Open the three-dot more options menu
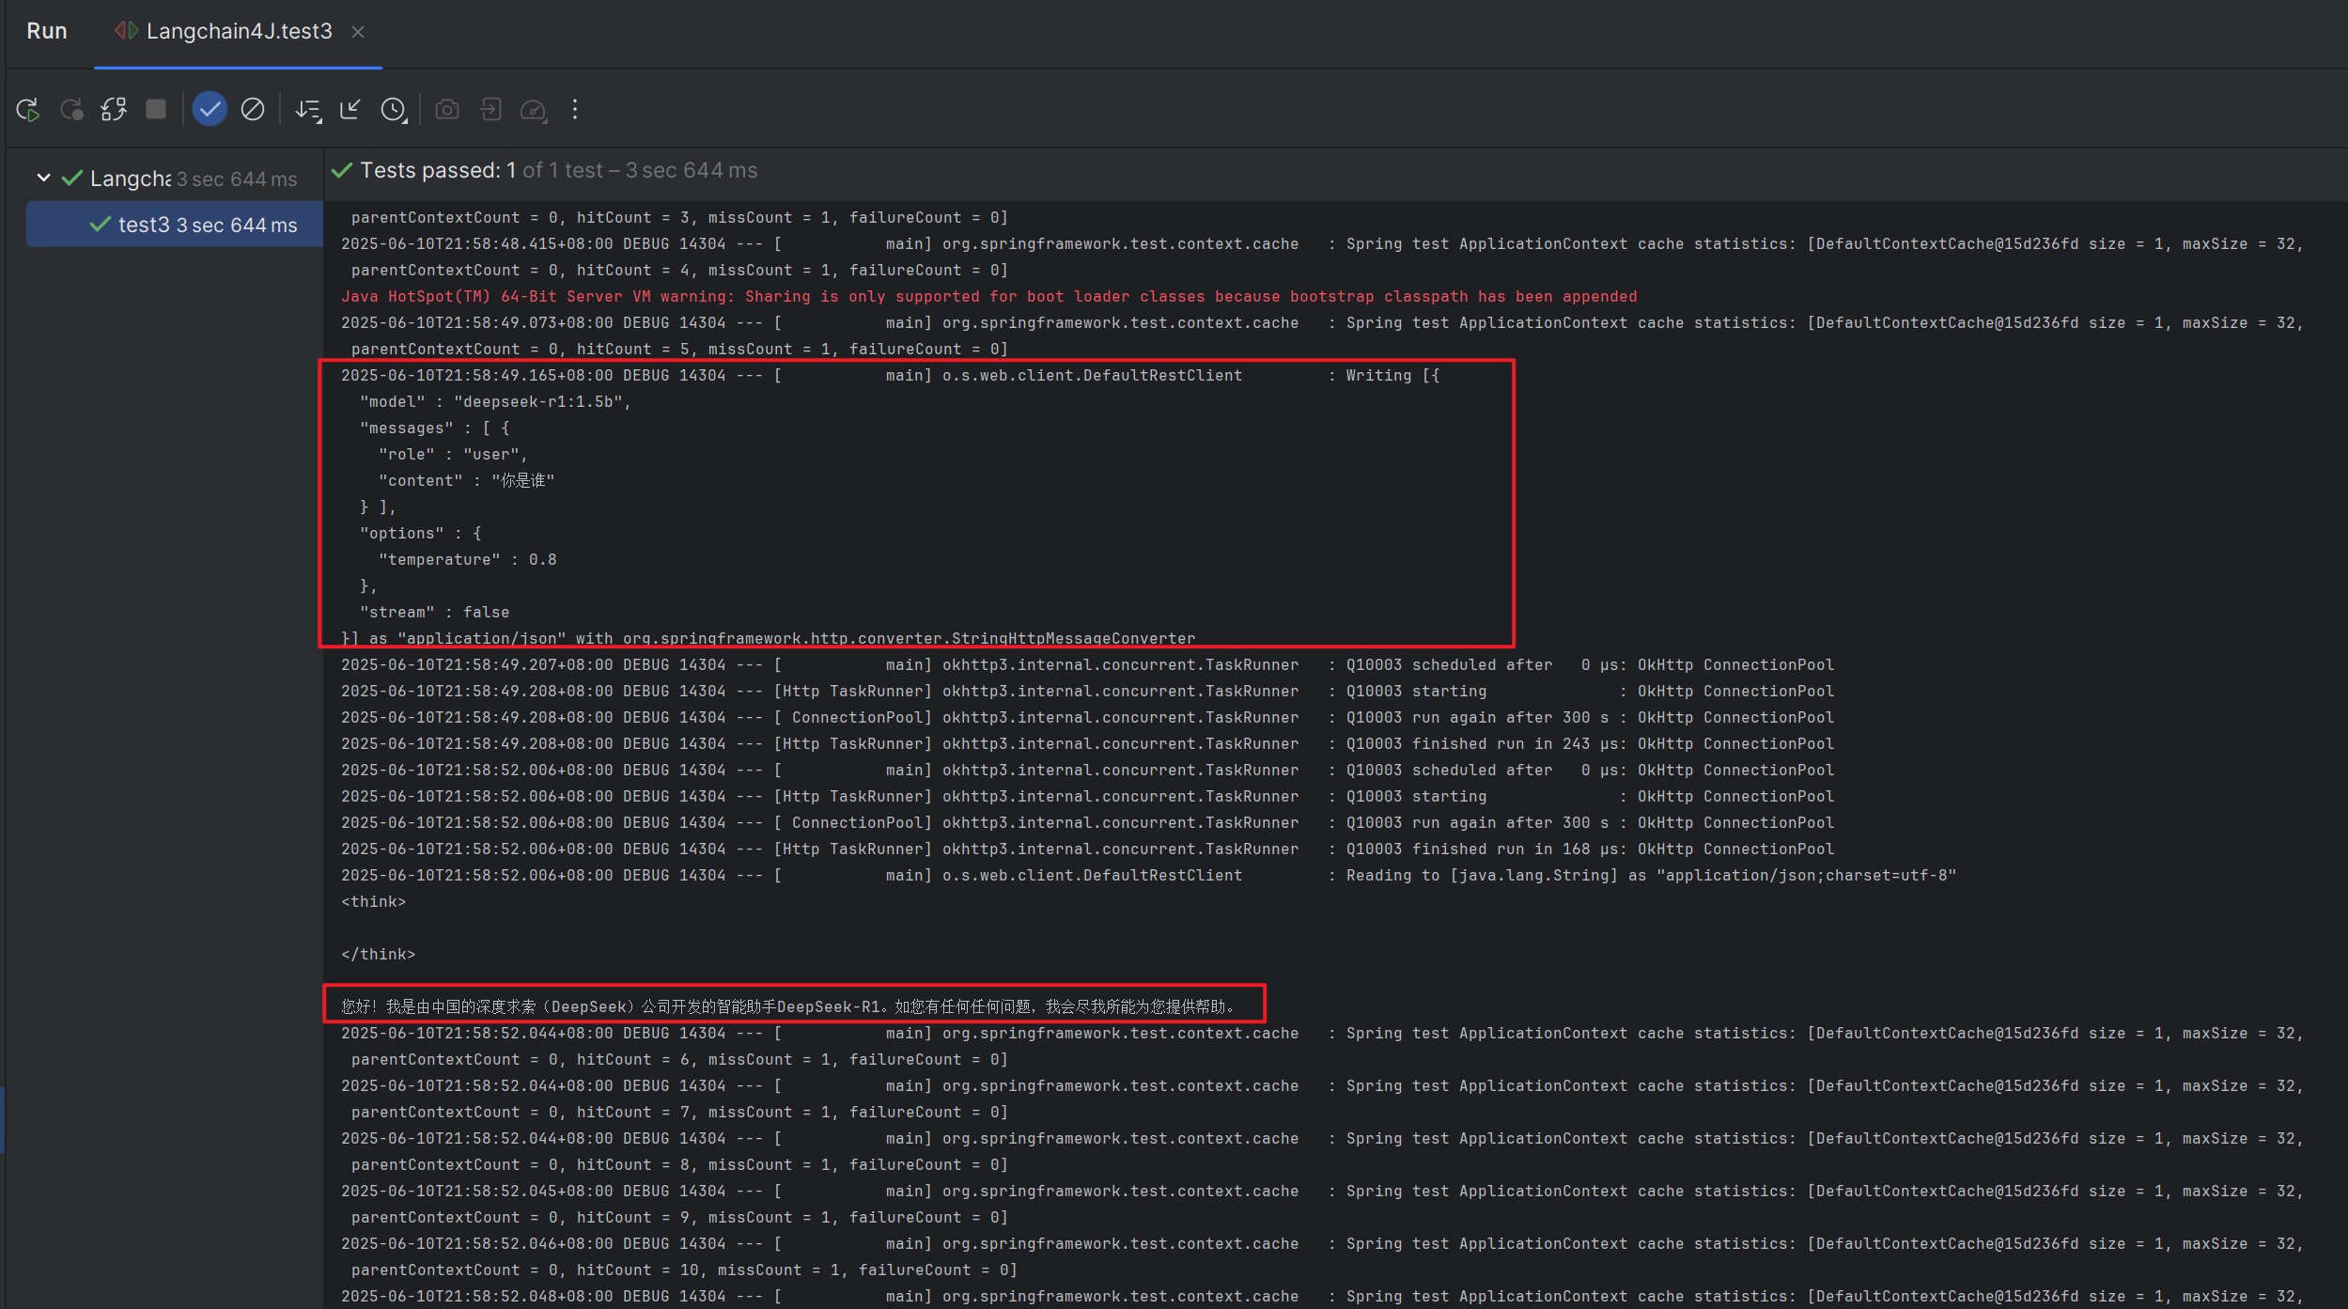The height and width of the screenshot is (1309, 2348). (575, 110)
